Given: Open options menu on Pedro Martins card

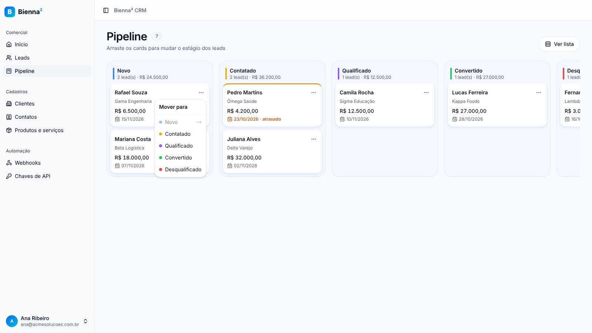Looking at the screenshot, I should click(x=314, y=92).
